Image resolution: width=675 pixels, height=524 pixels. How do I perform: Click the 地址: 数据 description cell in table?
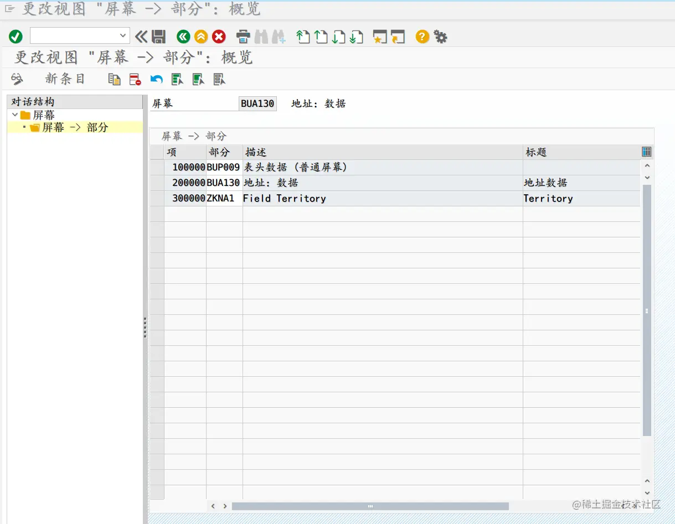(x=383, y=183)
